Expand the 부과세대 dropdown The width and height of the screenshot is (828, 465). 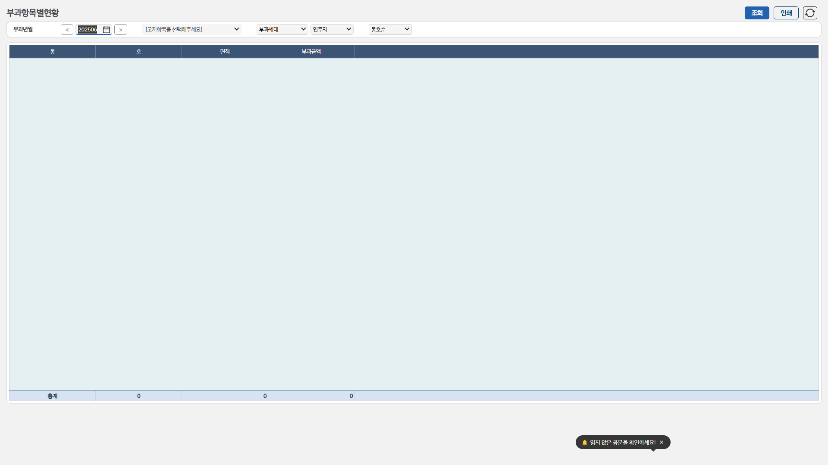pyautogui.click(x=282, y=29)
